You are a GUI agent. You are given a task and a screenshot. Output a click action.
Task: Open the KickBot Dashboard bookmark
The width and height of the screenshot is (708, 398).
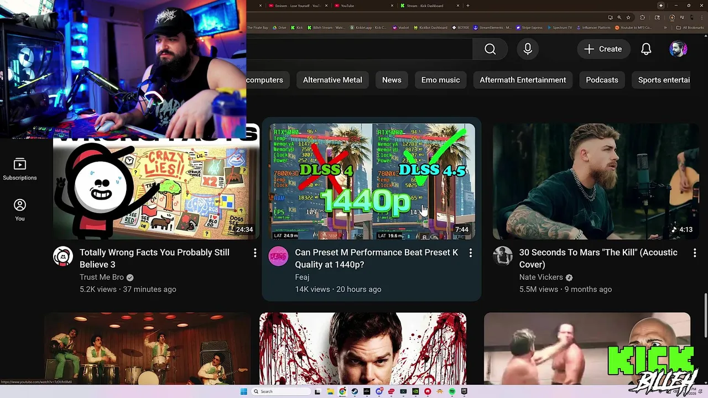tap(430, 27)
